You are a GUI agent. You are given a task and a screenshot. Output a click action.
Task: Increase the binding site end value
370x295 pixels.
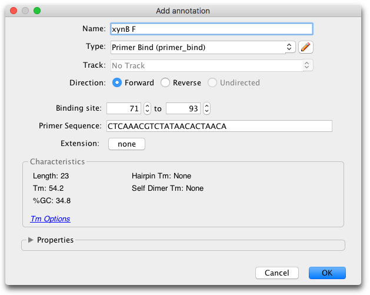tap(206, 105)
